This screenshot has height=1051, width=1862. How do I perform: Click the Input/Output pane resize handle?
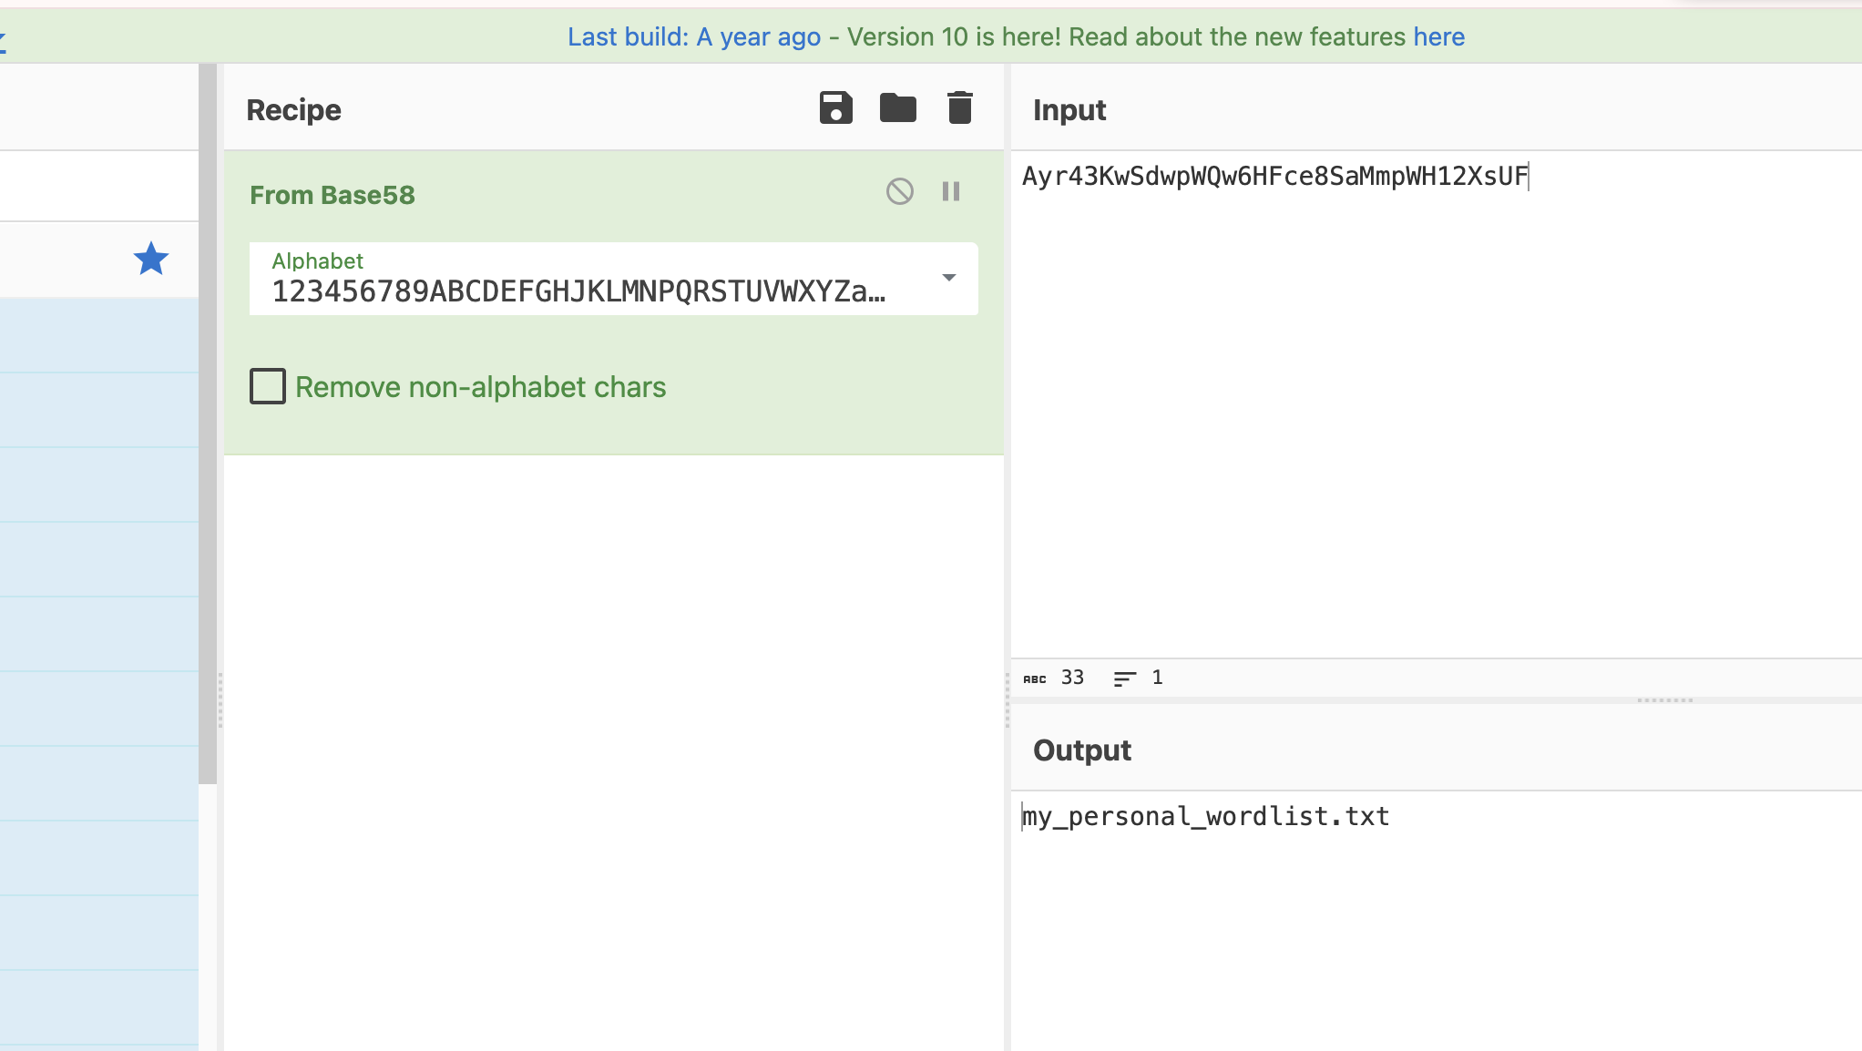(1664, 700)
